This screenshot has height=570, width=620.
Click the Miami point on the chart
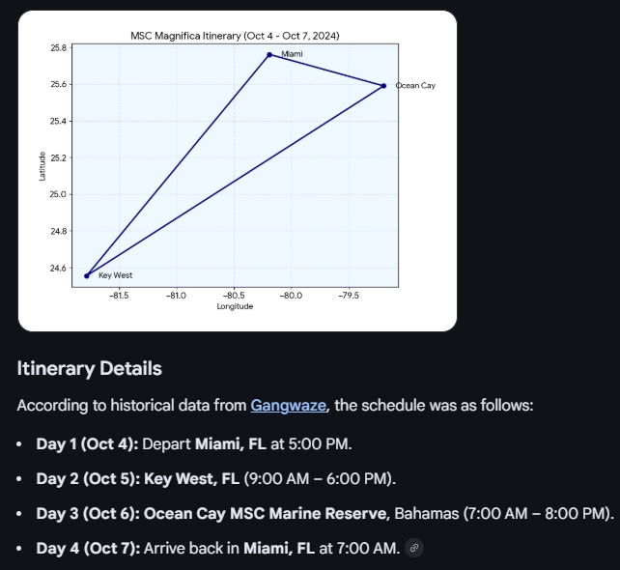[269, 54]
